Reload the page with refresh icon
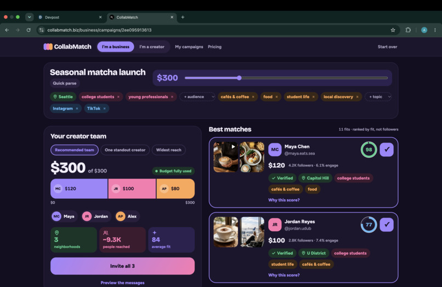 (29, 30)
